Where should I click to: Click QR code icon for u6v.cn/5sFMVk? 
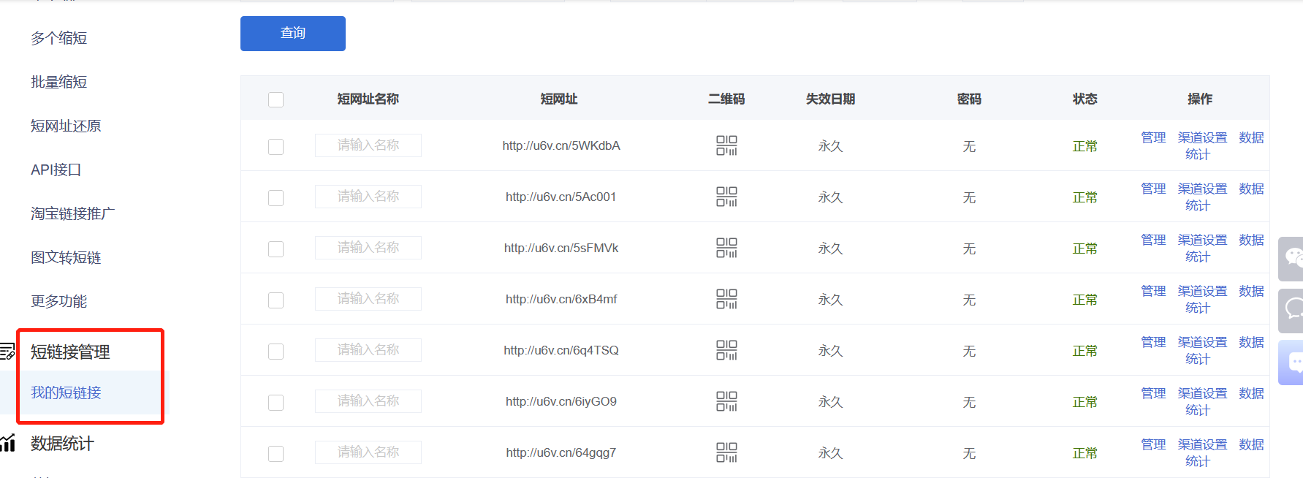[x=726, y=248]
